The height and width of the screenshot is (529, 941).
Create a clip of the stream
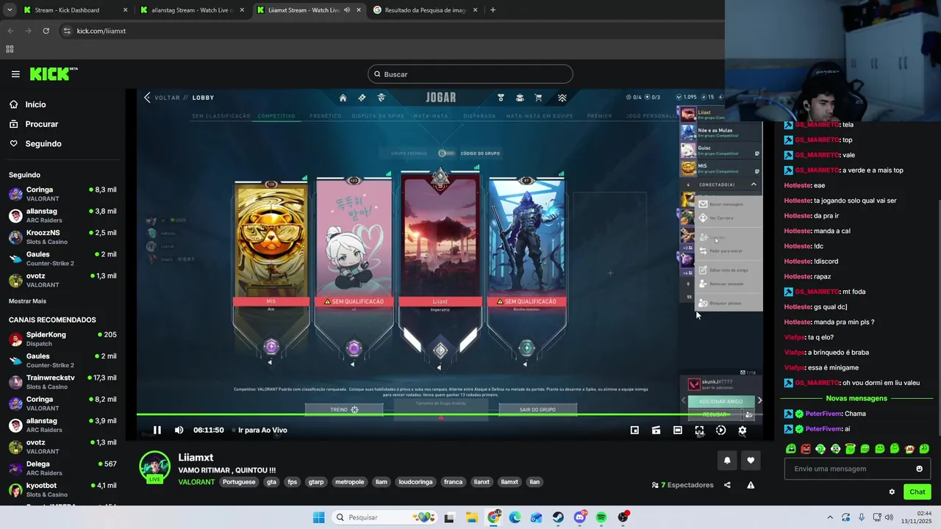click(x=656, y=431)
